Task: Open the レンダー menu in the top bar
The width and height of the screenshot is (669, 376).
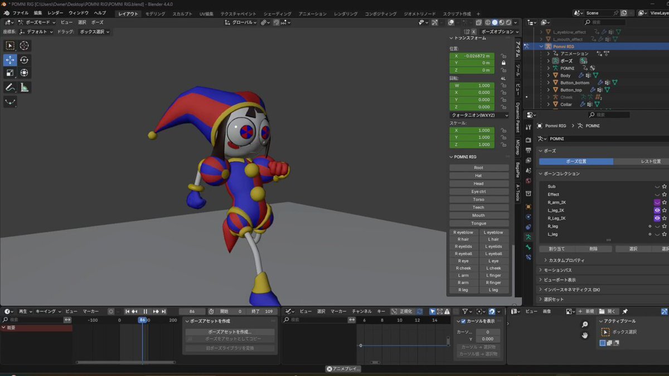Action: 55,13
